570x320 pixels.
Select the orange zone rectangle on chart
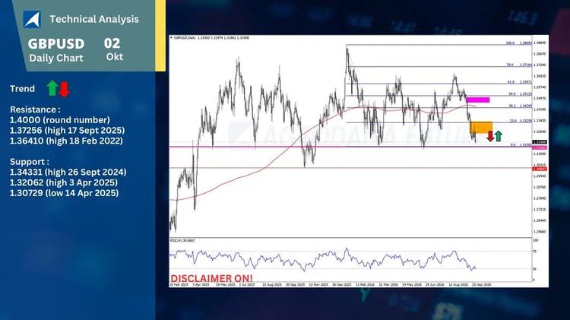coord(481,127)
